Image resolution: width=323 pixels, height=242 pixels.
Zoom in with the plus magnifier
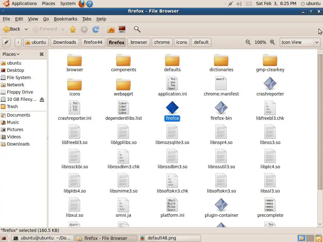click(272, 42)
